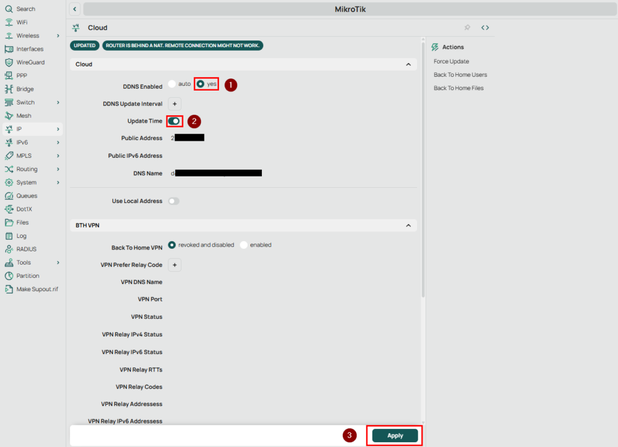Click the Dot1X sidebar icon
Viewport: 618px width, 447px height.
[x=9, y=209]
